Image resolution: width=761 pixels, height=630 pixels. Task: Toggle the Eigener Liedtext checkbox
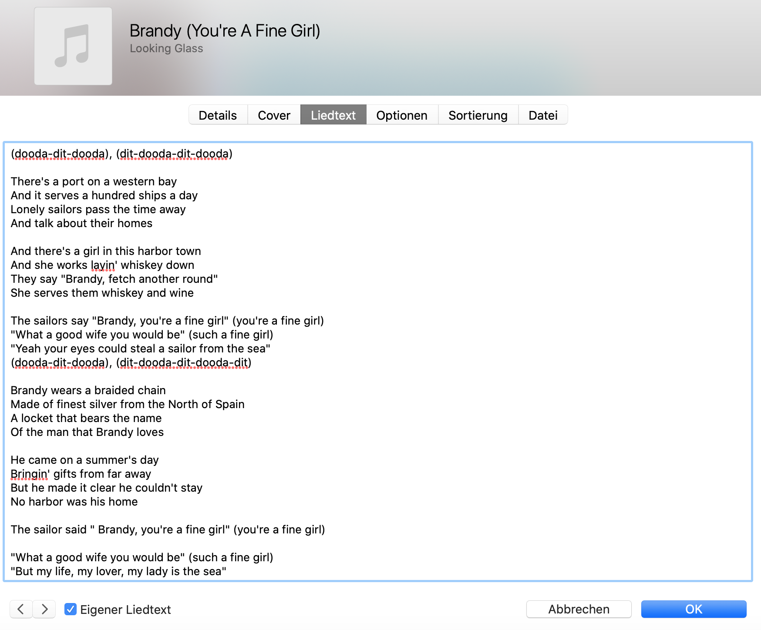coord(71,609)
